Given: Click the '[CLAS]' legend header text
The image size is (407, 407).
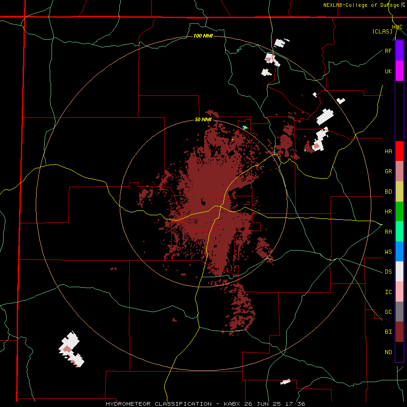Looking at the screenshot, I should (x=382, y=32).
